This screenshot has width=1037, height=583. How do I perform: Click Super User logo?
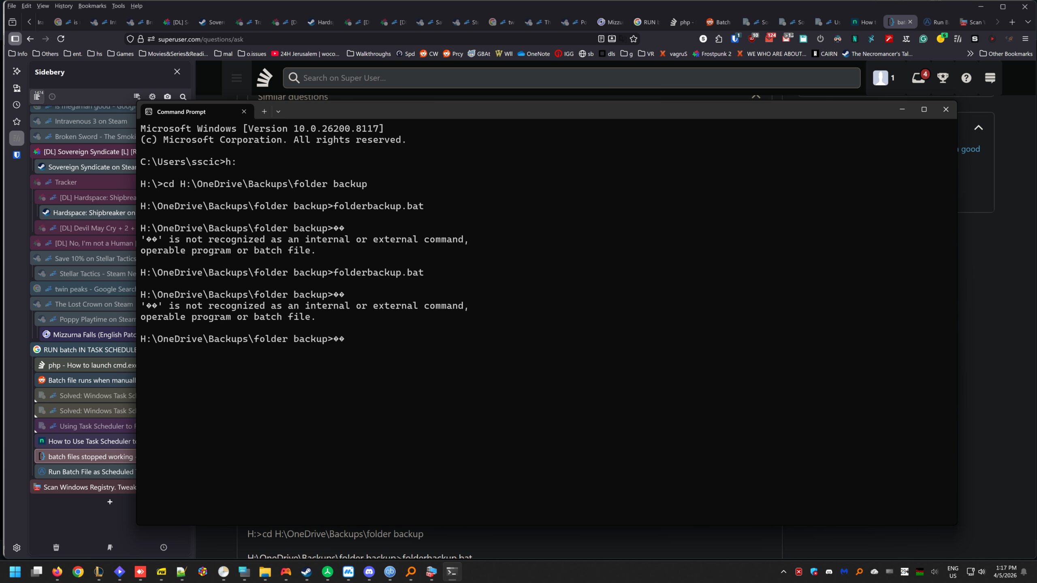265,78
